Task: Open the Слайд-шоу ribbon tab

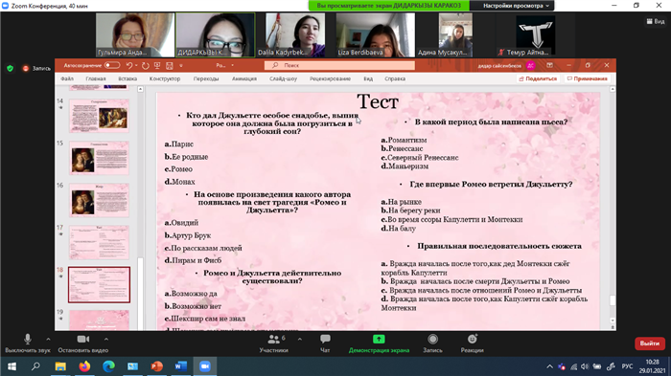Action: [284, 78]
